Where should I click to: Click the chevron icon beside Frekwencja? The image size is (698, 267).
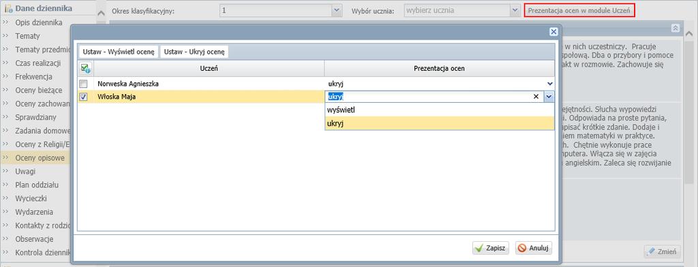pyautogui.click(x=5, y=76)
